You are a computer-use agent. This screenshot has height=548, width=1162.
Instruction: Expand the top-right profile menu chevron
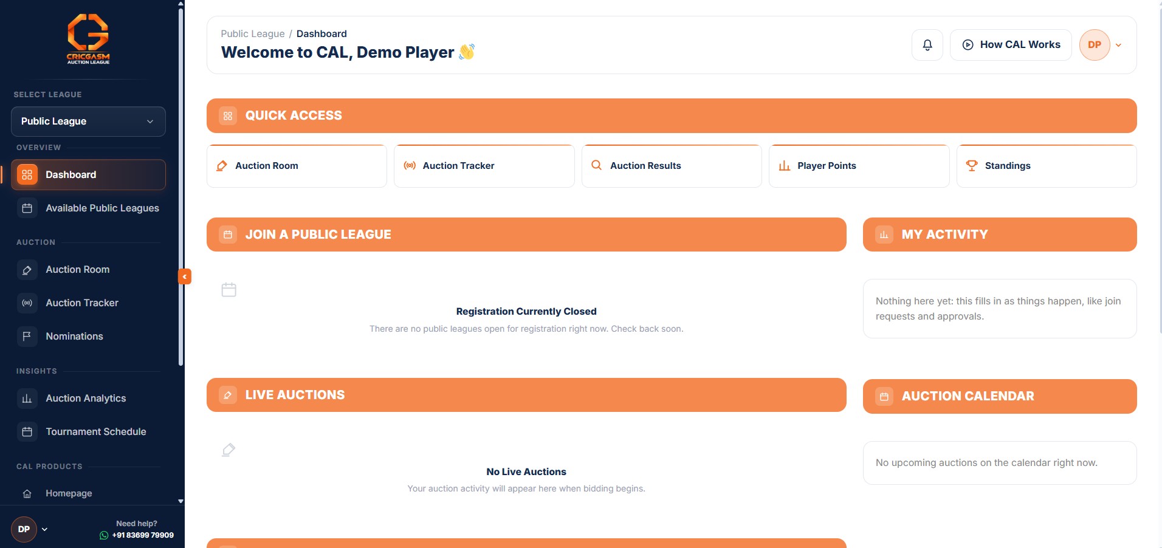click(x=1118, y=45)
